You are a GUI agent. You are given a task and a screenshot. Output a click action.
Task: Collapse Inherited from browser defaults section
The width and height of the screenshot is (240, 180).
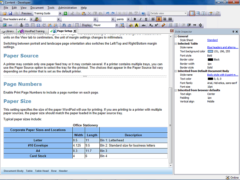coord(176,90)
